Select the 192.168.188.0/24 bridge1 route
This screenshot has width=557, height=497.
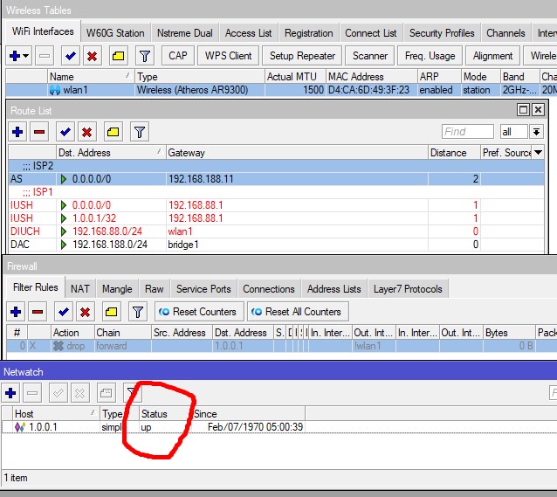pyautogui.click(x=276, y=245)
